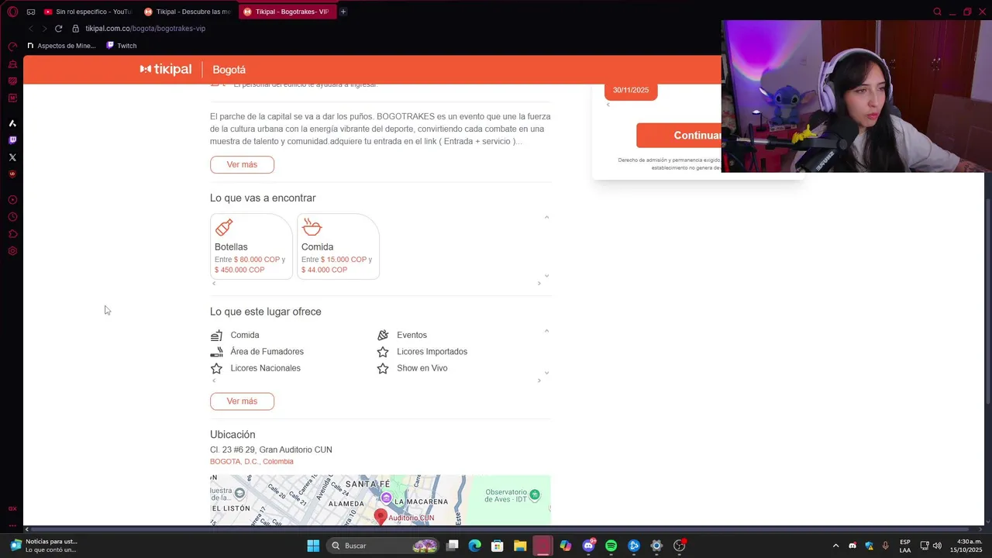Select the 30/11/2025 date chip
The width and height of the screenshot is (992, 558).
tap(631, 90)
